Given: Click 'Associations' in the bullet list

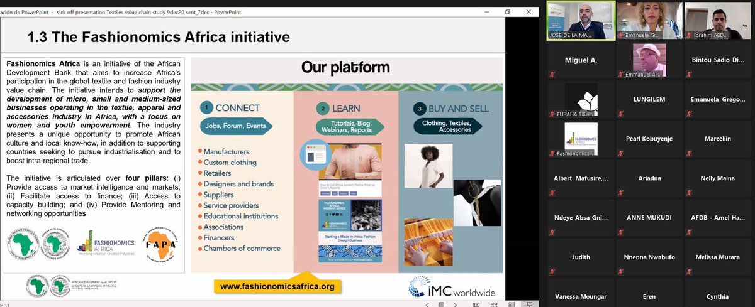Looking at the screenshot, I should coord(224,227).
